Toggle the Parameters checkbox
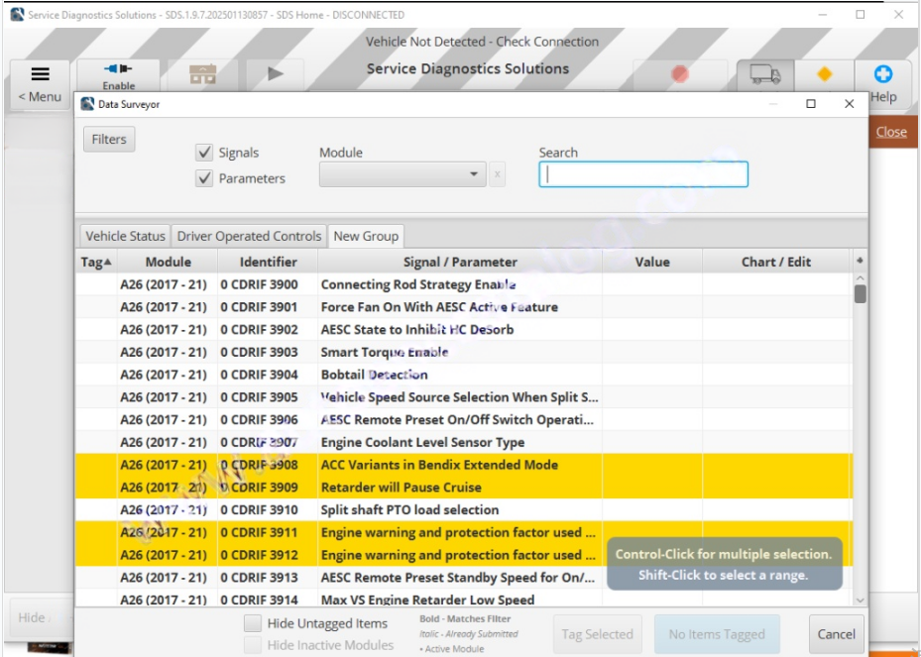921x657 pixels. (204, 178)
